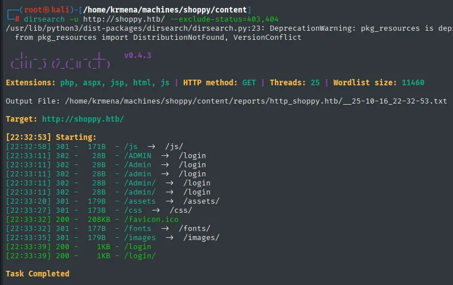Click the 'HTTP method: GET' text
The image size is (453, 285).
pos(219,82)
